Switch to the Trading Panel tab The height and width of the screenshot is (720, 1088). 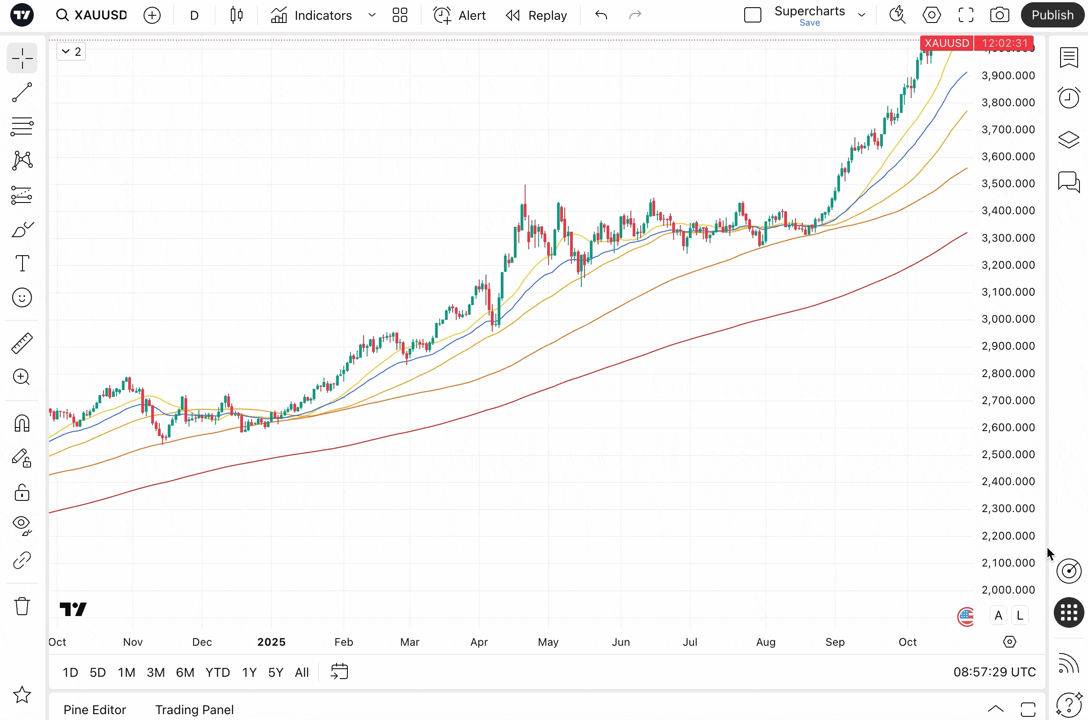194,710
